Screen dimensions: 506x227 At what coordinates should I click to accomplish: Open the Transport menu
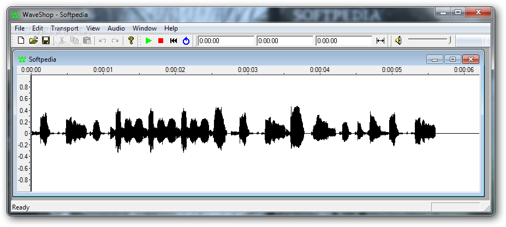(x=65, y=28)
